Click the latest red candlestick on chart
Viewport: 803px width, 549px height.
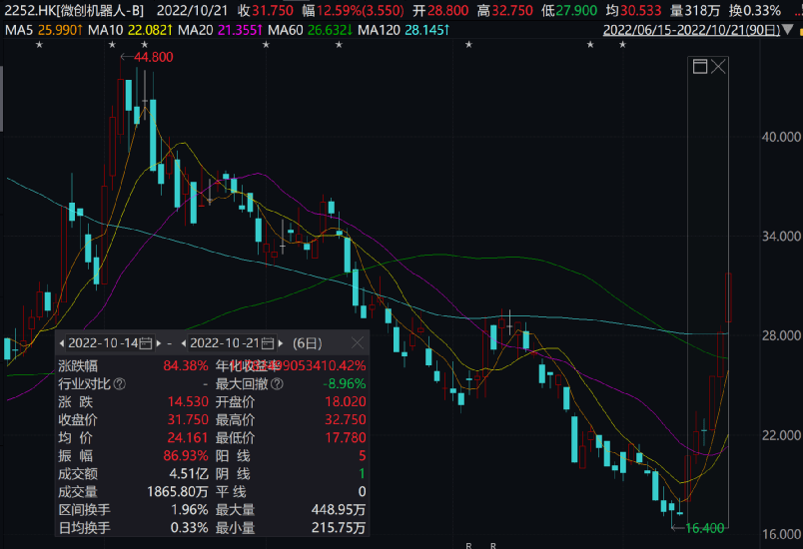point(730,296)
